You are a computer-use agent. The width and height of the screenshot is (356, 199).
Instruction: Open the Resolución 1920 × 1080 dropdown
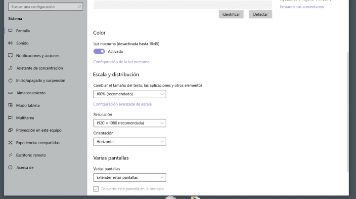(x=130, y=123)
